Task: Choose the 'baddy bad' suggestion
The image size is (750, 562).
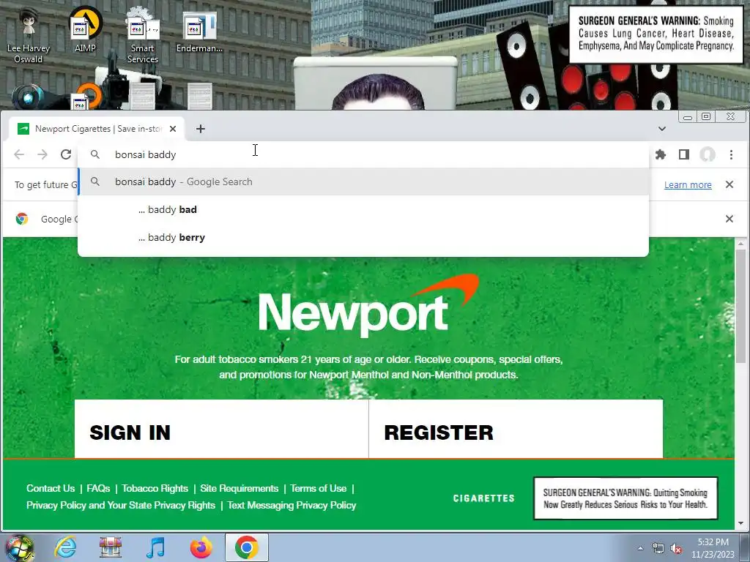Action: click(x=363, y=209)
